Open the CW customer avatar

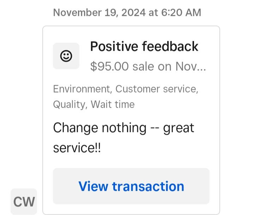24,201
